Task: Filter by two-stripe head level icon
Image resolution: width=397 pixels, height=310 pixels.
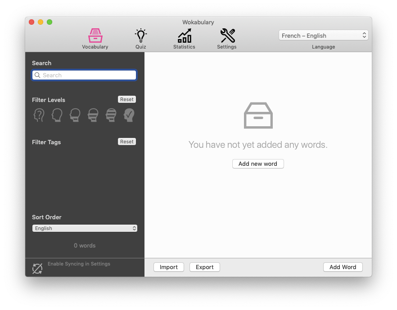Action: coord(93,115)
